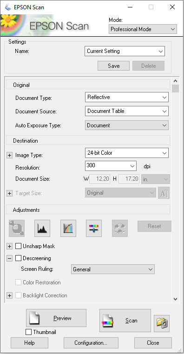This screenshot has width=184, height=354.
Task: Click the Reset adjustments button
Action: pyautogui.click(x=154, y=226)
